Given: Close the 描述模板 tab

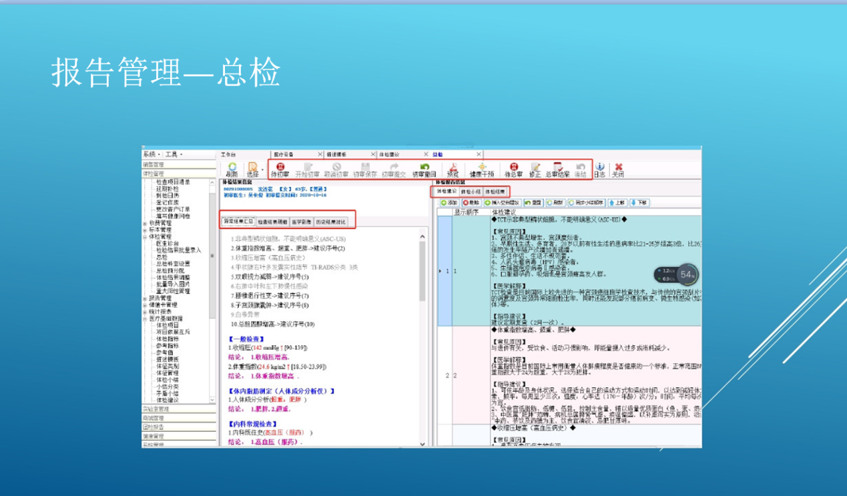Looking at the screenshot, I should click(372, 154).
